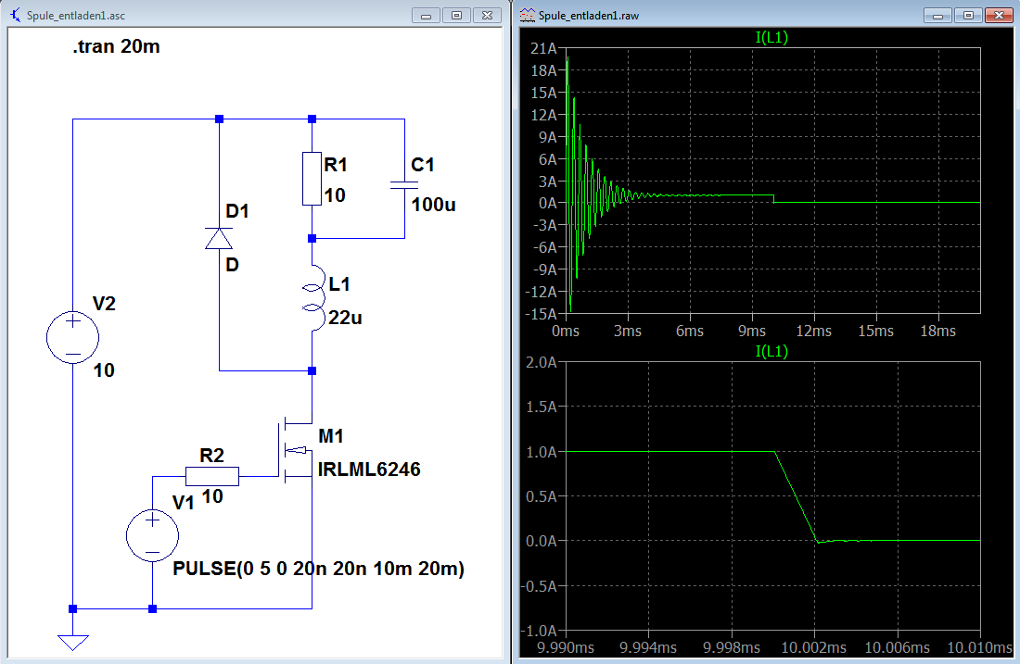Click the PULSE(0 5 0 20n 20n 10m 20m) text
The width and height of the screenshot is (1020, 664).
pos(319,569)
